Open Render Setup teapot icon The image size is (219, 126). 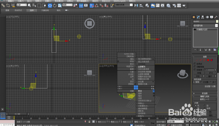click(174, 5)
